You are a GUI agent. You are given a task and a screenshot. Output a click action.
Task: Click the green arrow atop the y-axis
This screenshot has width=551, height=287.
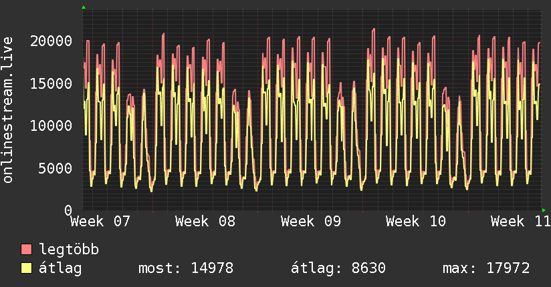(83, 7)
